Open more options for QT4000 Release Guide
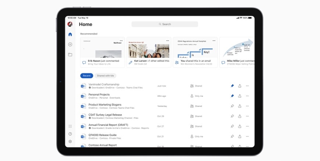The height and width of the screenshot is (161, 320). coord(247,136)
